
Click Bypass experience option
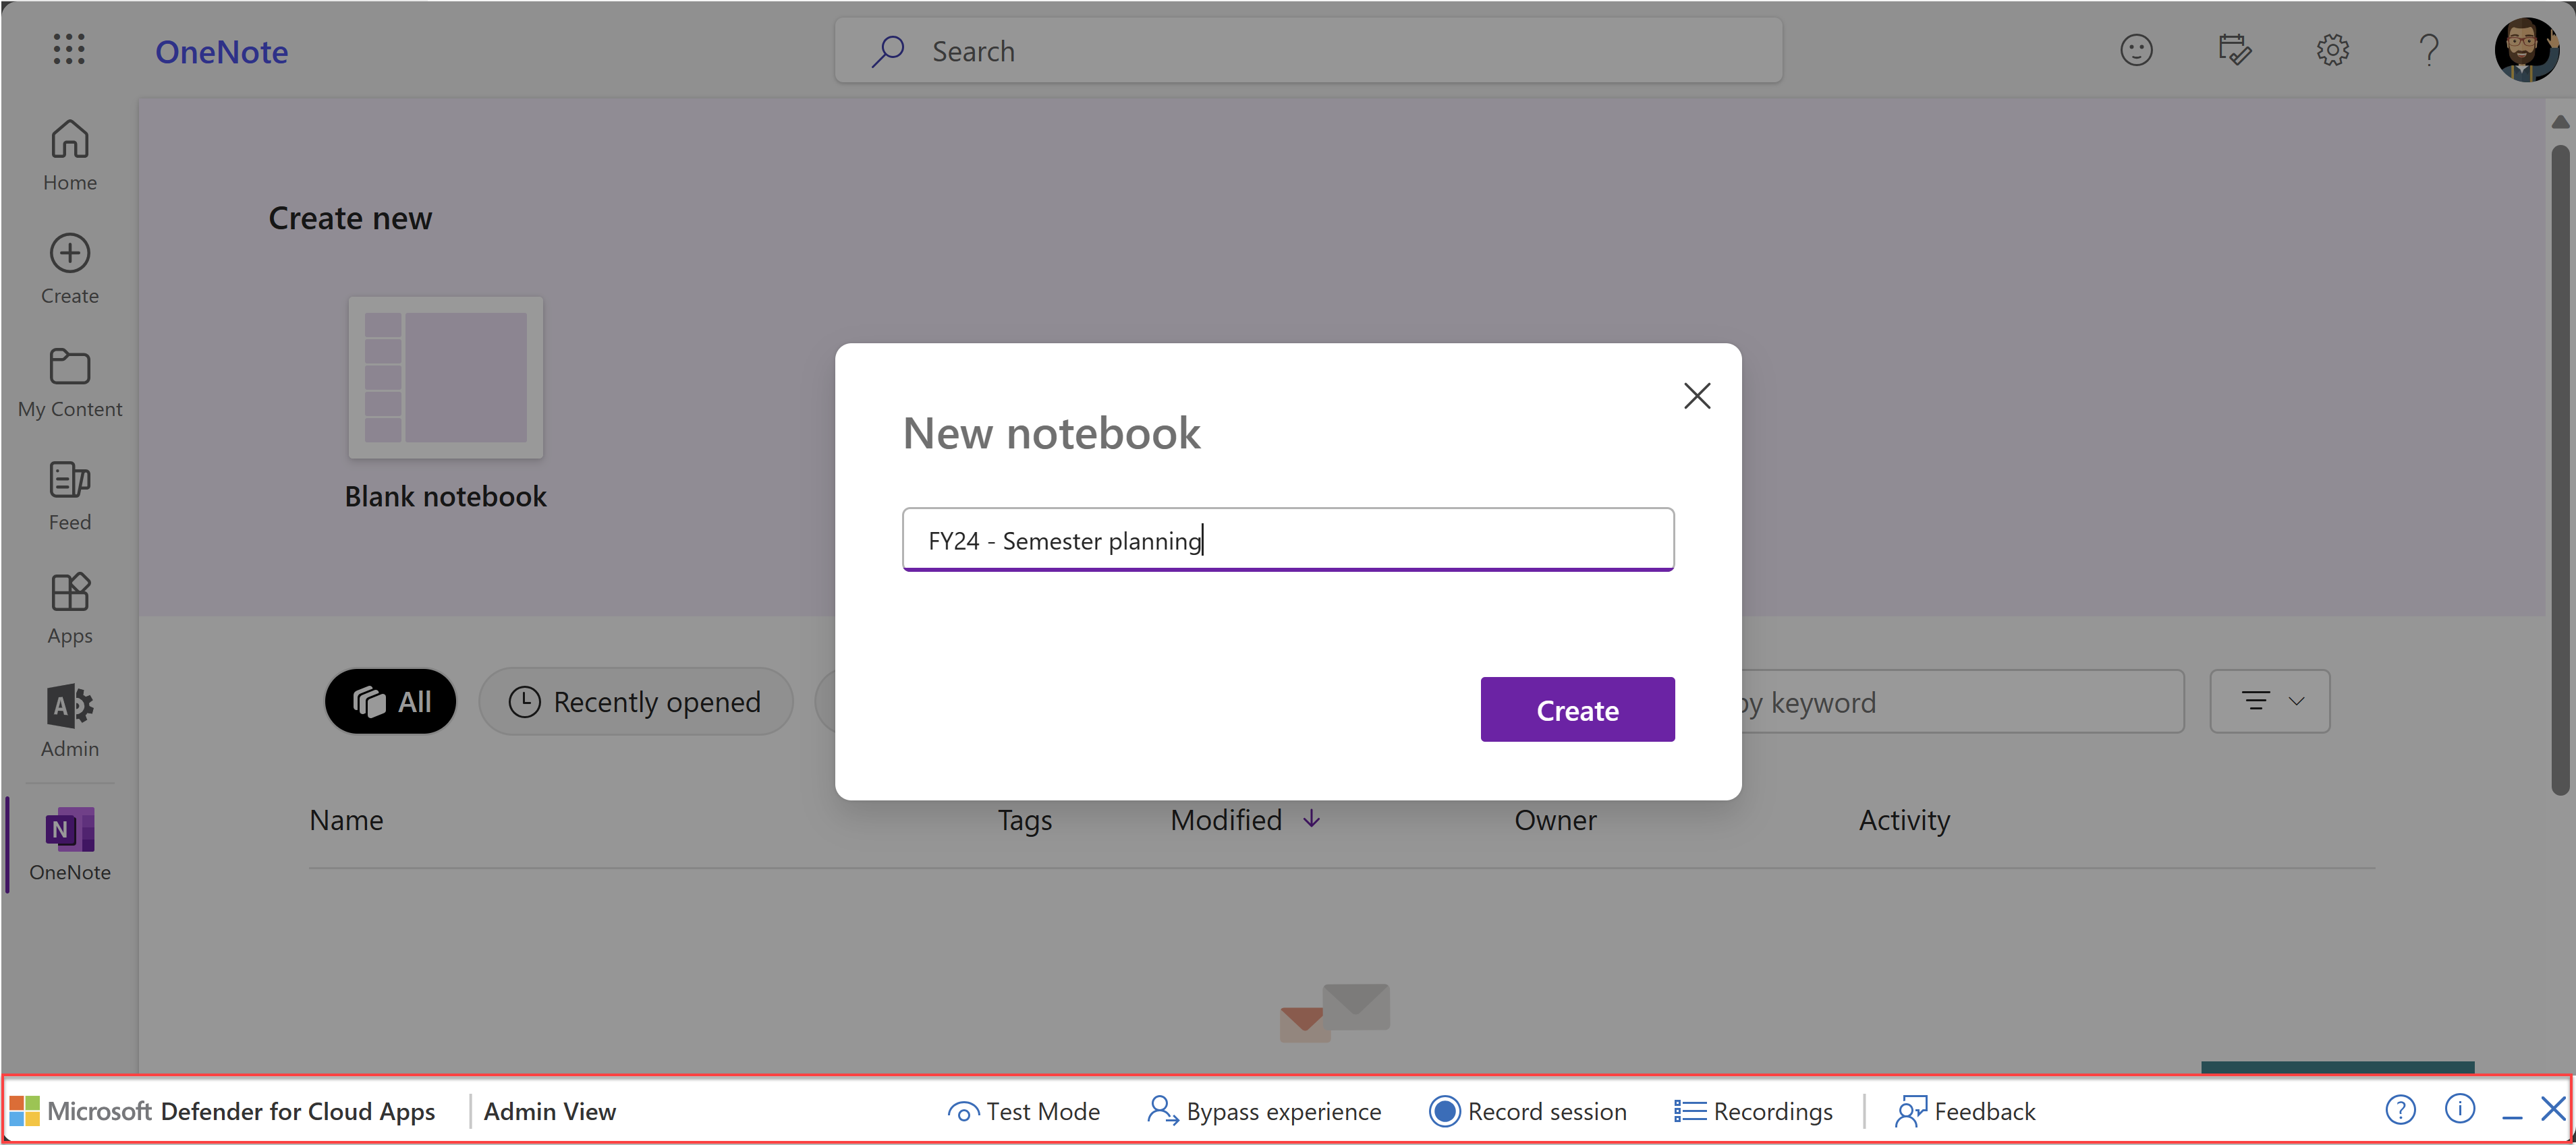(1264, 1111)
